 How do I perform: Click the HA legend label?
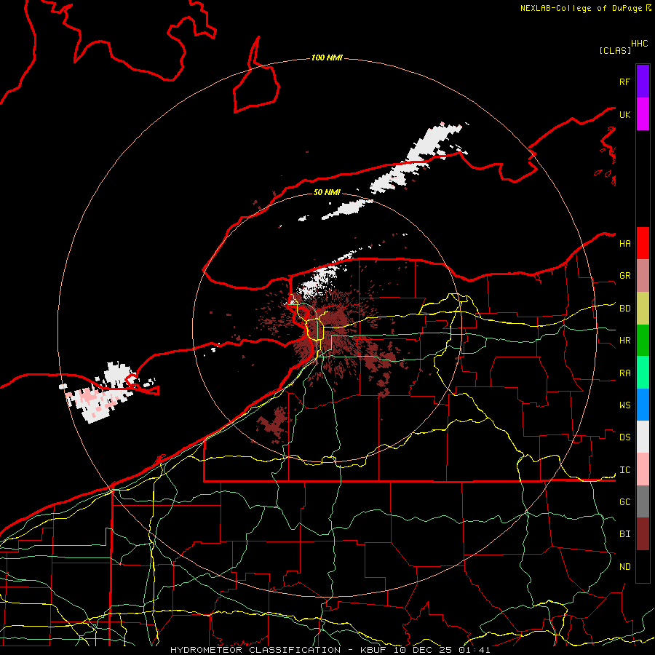coord(624,244)
